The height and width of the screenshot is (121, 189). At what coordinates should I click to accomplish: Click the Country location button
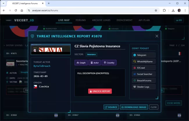click(x=109, y=62)
